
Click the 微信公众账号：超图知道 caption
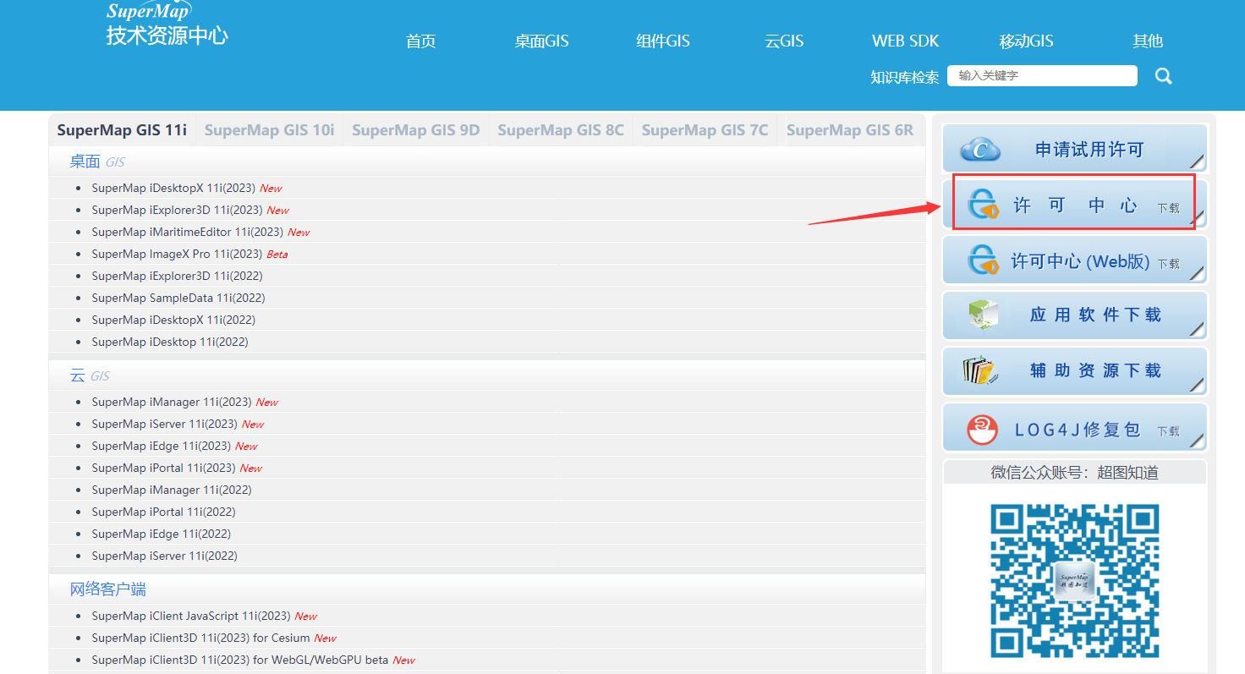(1075, 473)
